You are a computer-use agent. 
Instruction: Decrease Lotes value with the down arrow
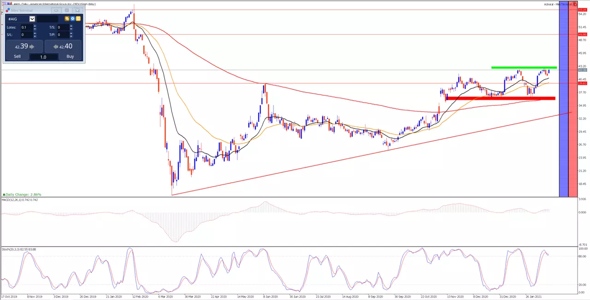point(35,29)
